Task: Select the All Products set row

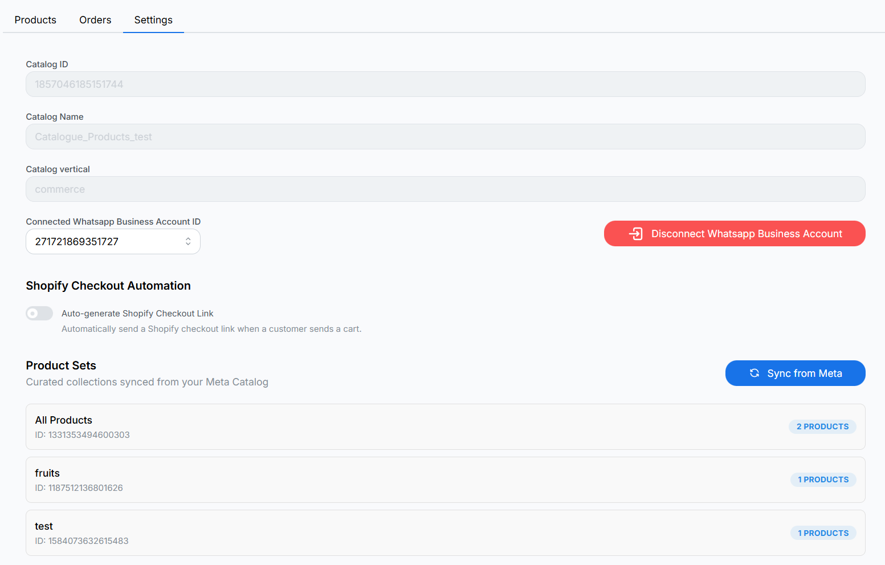Action: tap(399, 427)
